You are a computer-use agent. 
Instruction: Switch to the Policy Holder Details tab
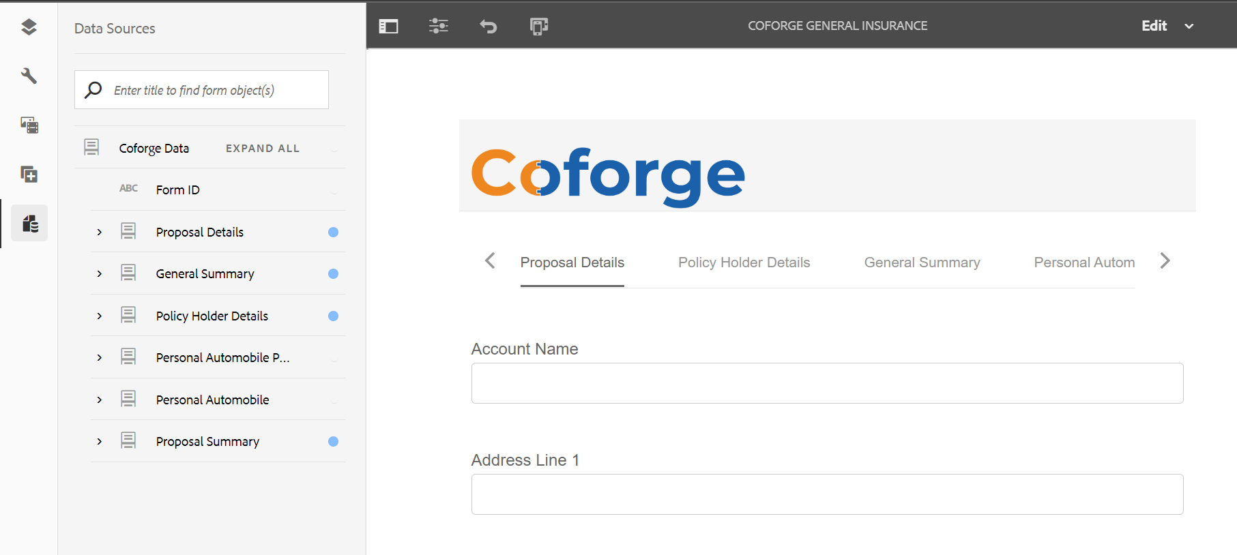(x=744, y=262)
